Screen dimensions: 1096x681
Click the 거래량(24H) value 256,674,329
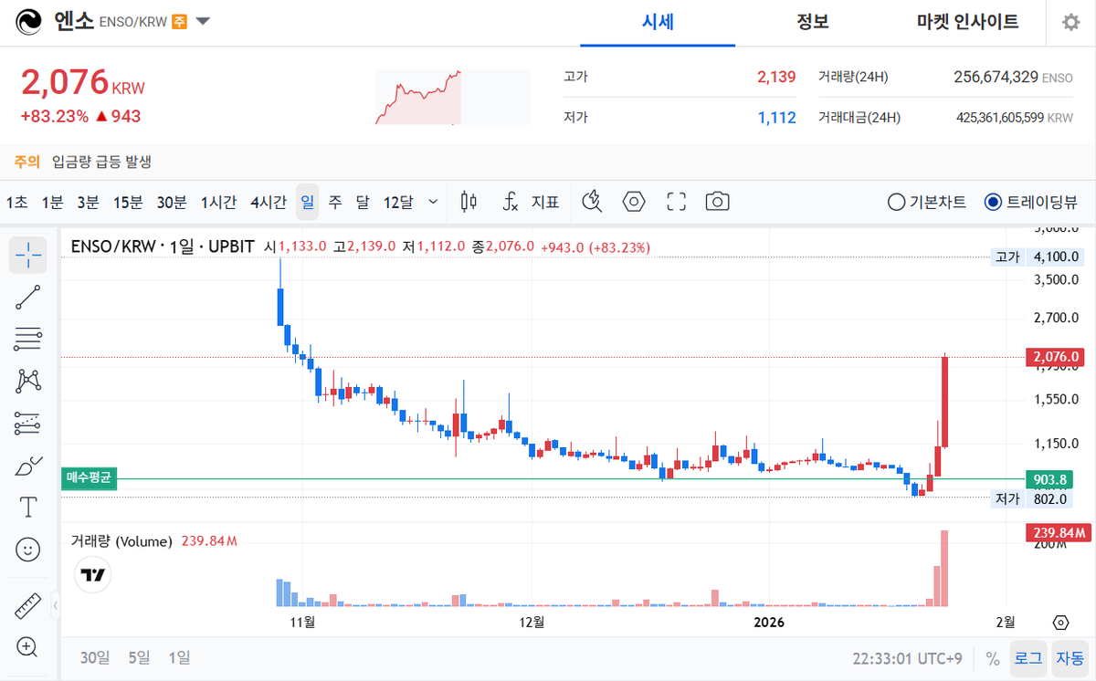point(996,77)
